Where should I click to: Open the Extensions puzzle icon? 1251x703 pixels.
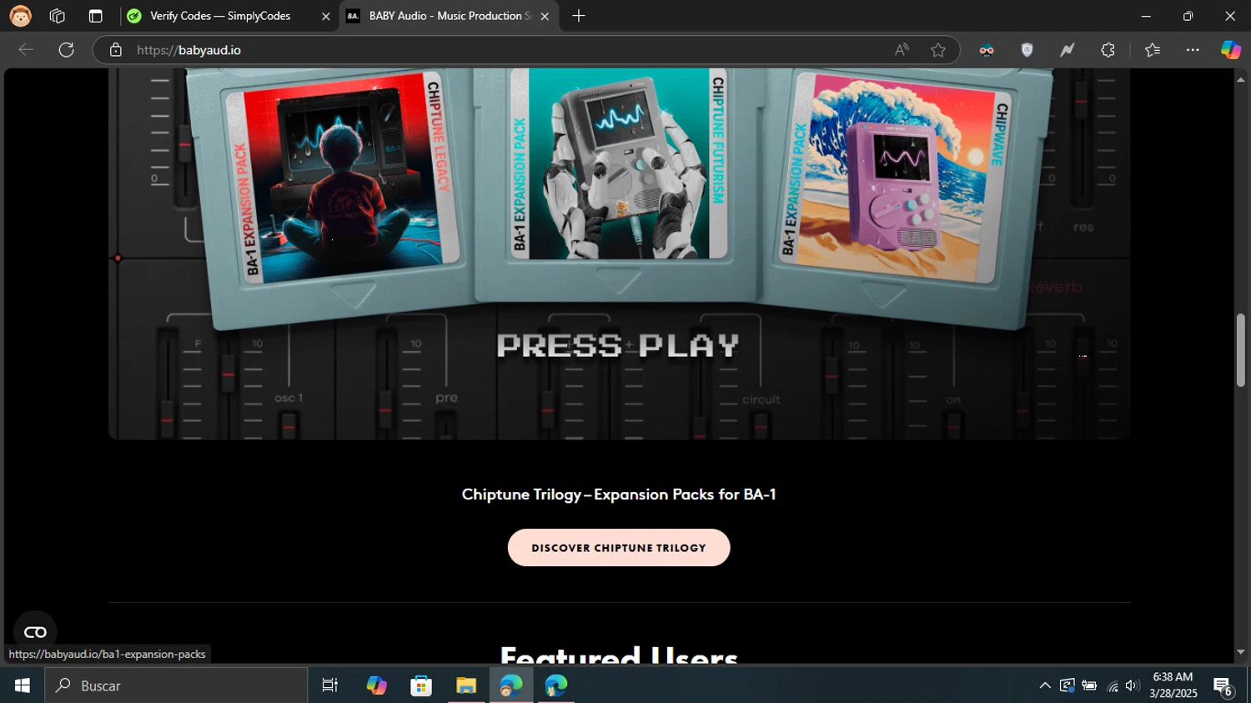tap(1108, 50)
